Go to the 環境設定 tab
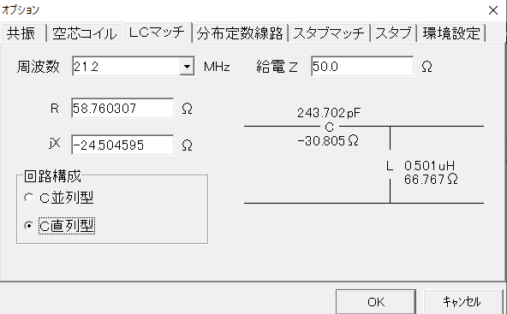The image size is (507, 314). click(x=451, y=33)
